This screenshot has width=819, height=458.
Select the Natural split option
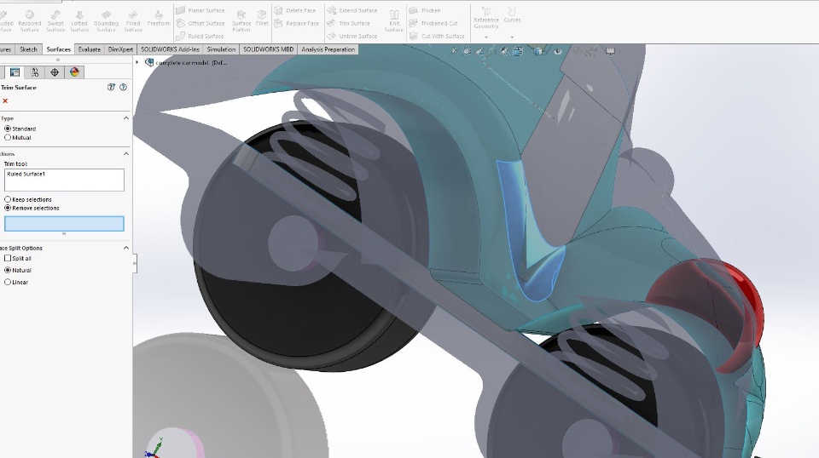(18, 271)
